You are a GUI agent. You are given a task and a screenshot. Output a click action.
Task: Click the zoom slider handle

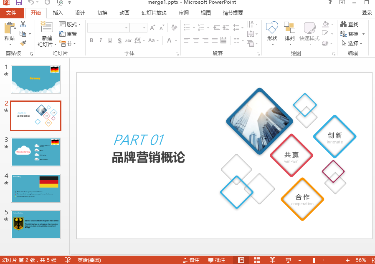314,260
